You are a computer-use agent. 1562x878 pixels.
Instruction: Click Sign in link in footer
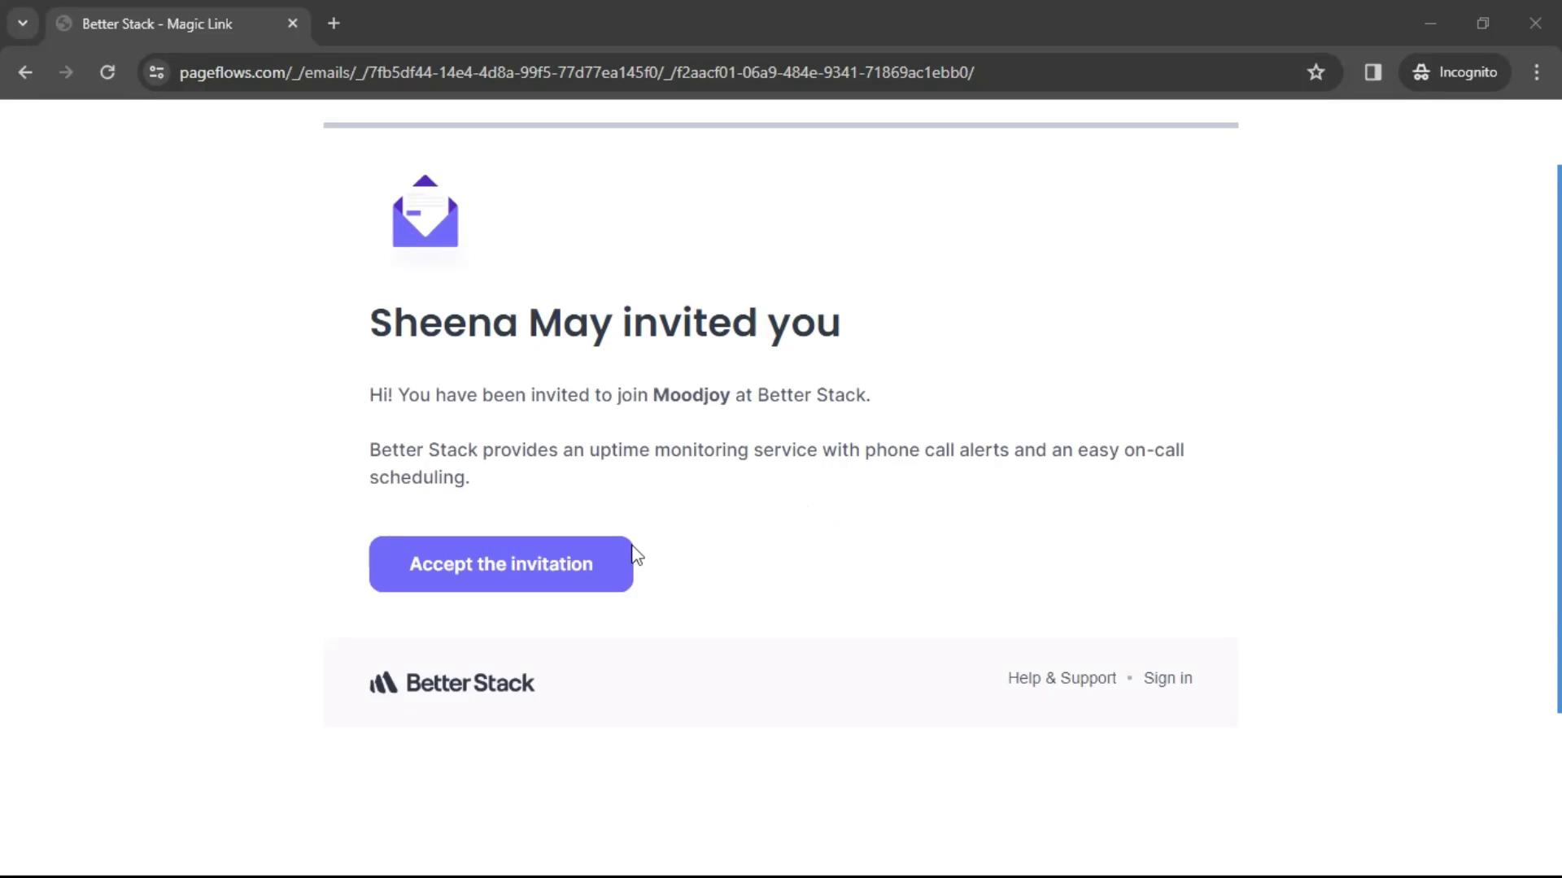(x=1168, y=677)
